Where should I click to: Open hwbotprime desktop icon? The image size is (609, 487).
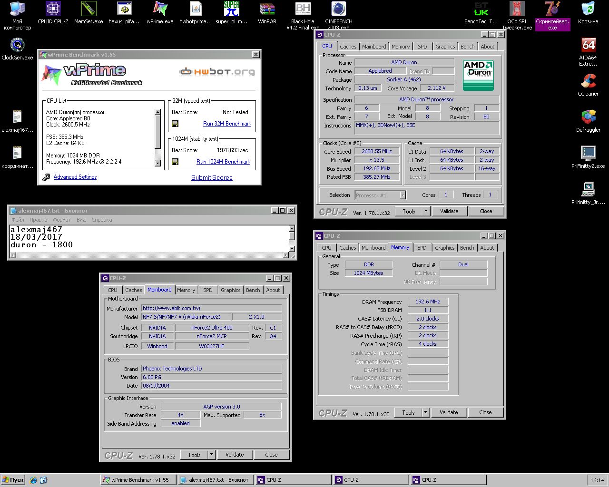(x=196, y=13)
